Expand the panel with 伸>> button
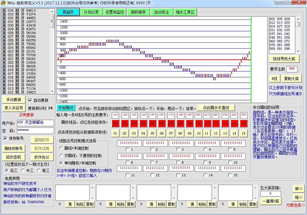Screen dimensions: 307x215 tap(298, 188)
